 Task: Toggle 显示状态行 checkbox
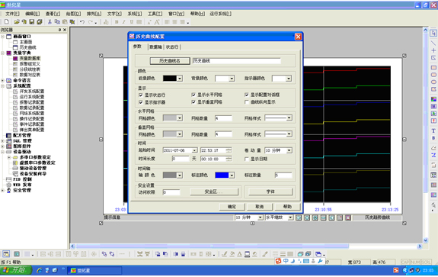[x=140, y=95]
